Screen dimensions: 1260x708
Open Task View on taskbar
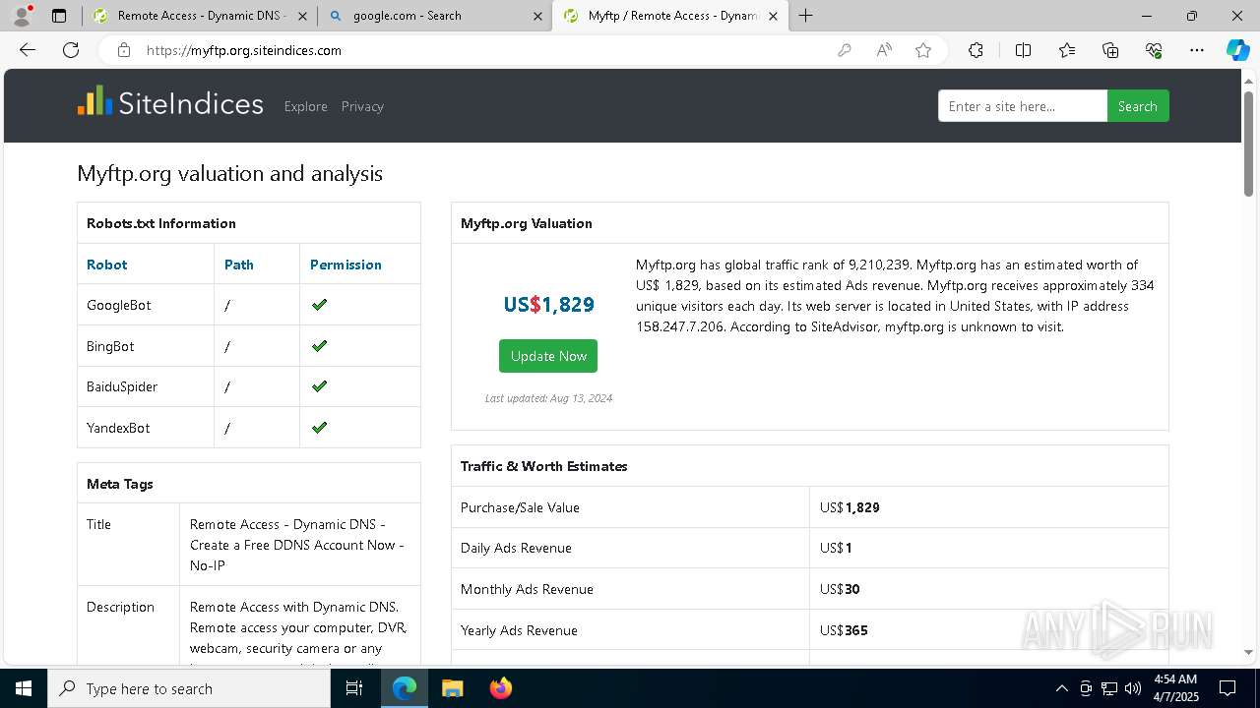[x=354, y=688]
